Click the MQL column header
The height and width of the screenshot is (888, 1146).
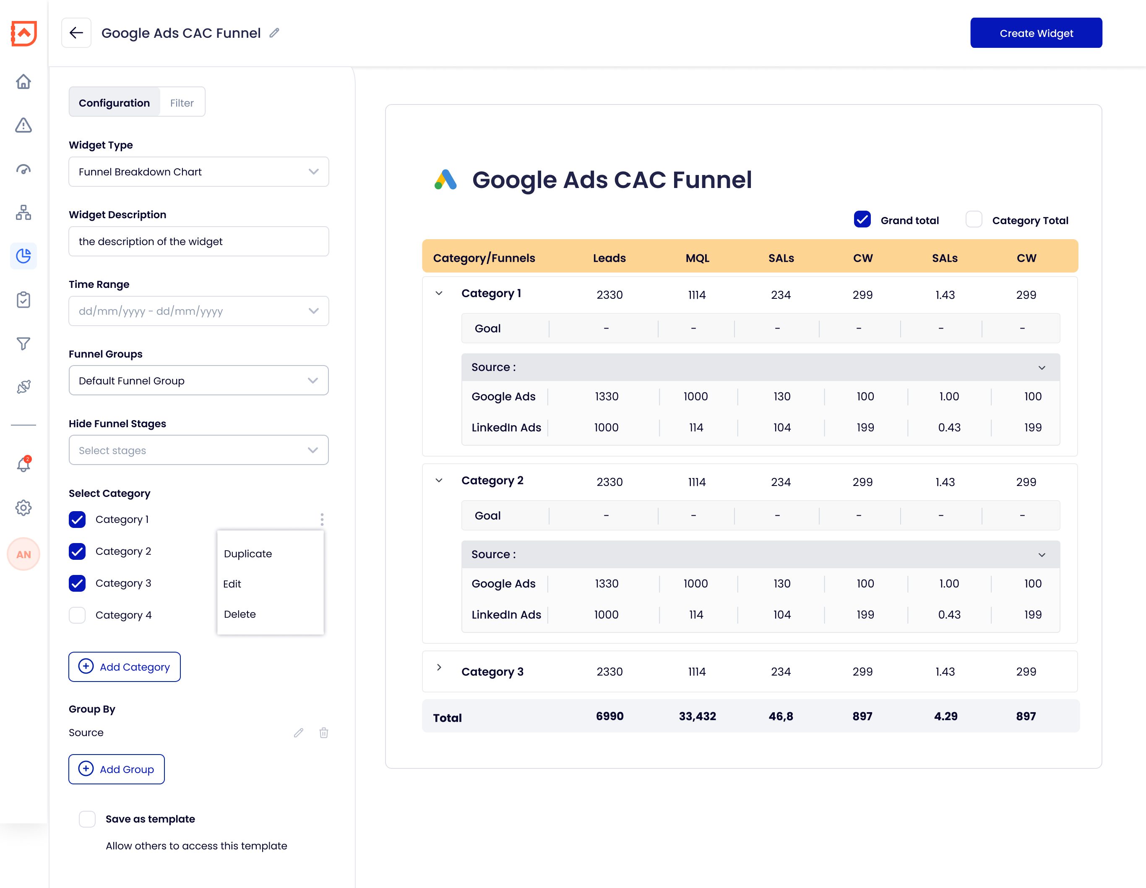[x=697, y=258]
